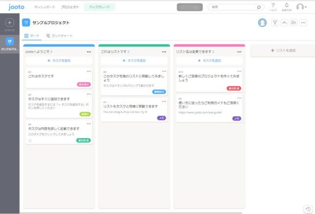Click the pink tag on これはタスクです card
Viewport: 315px width, 214px height.
tap(84, 84)
